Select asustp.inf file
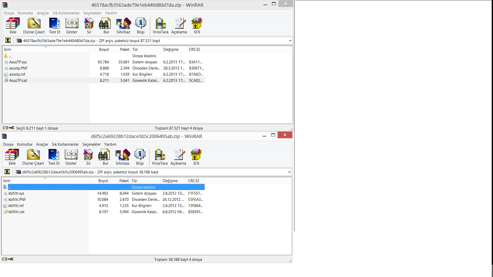 click(104, 74)
